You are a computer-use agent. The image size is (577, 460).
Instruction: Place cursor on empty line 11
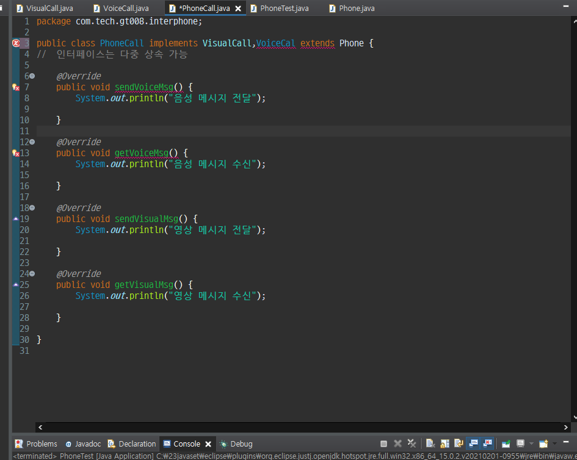(303, 131)
